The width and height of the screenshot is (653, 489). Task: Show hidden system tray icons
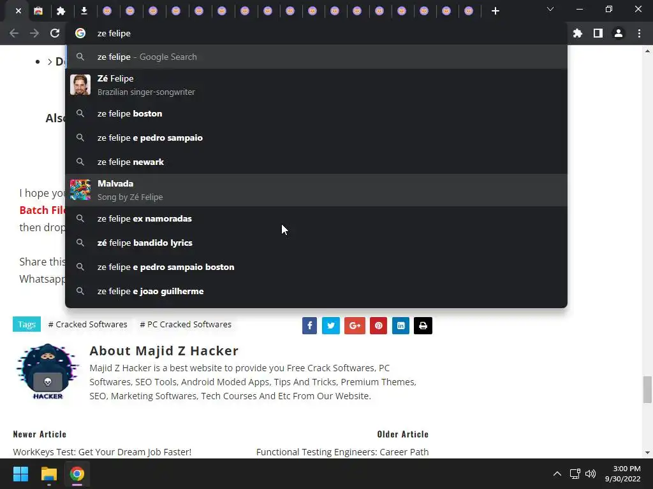click(557, 474)
